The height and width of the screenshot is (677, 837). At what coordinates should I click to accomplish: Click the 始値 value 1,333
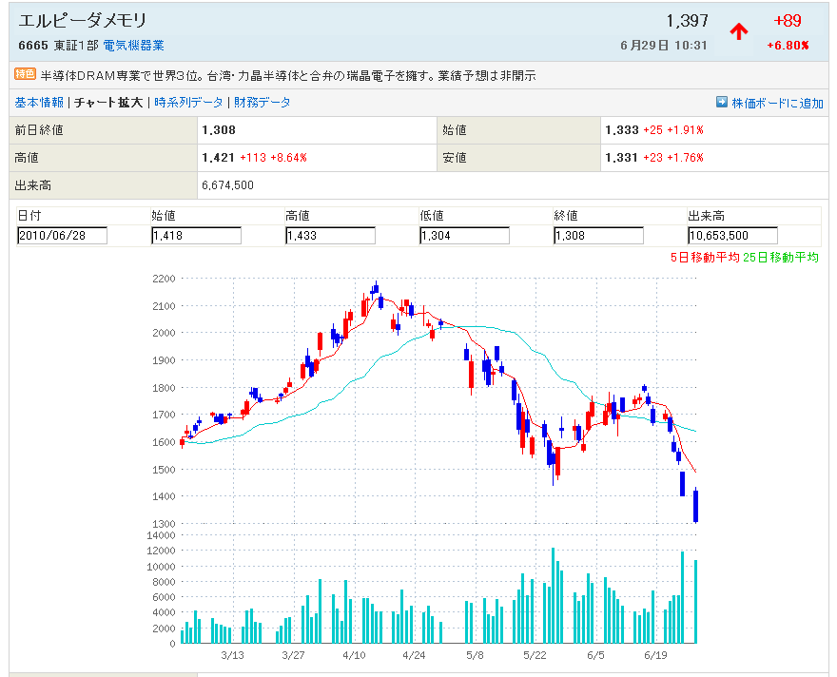pyautogui.click(x=622, y=130)
